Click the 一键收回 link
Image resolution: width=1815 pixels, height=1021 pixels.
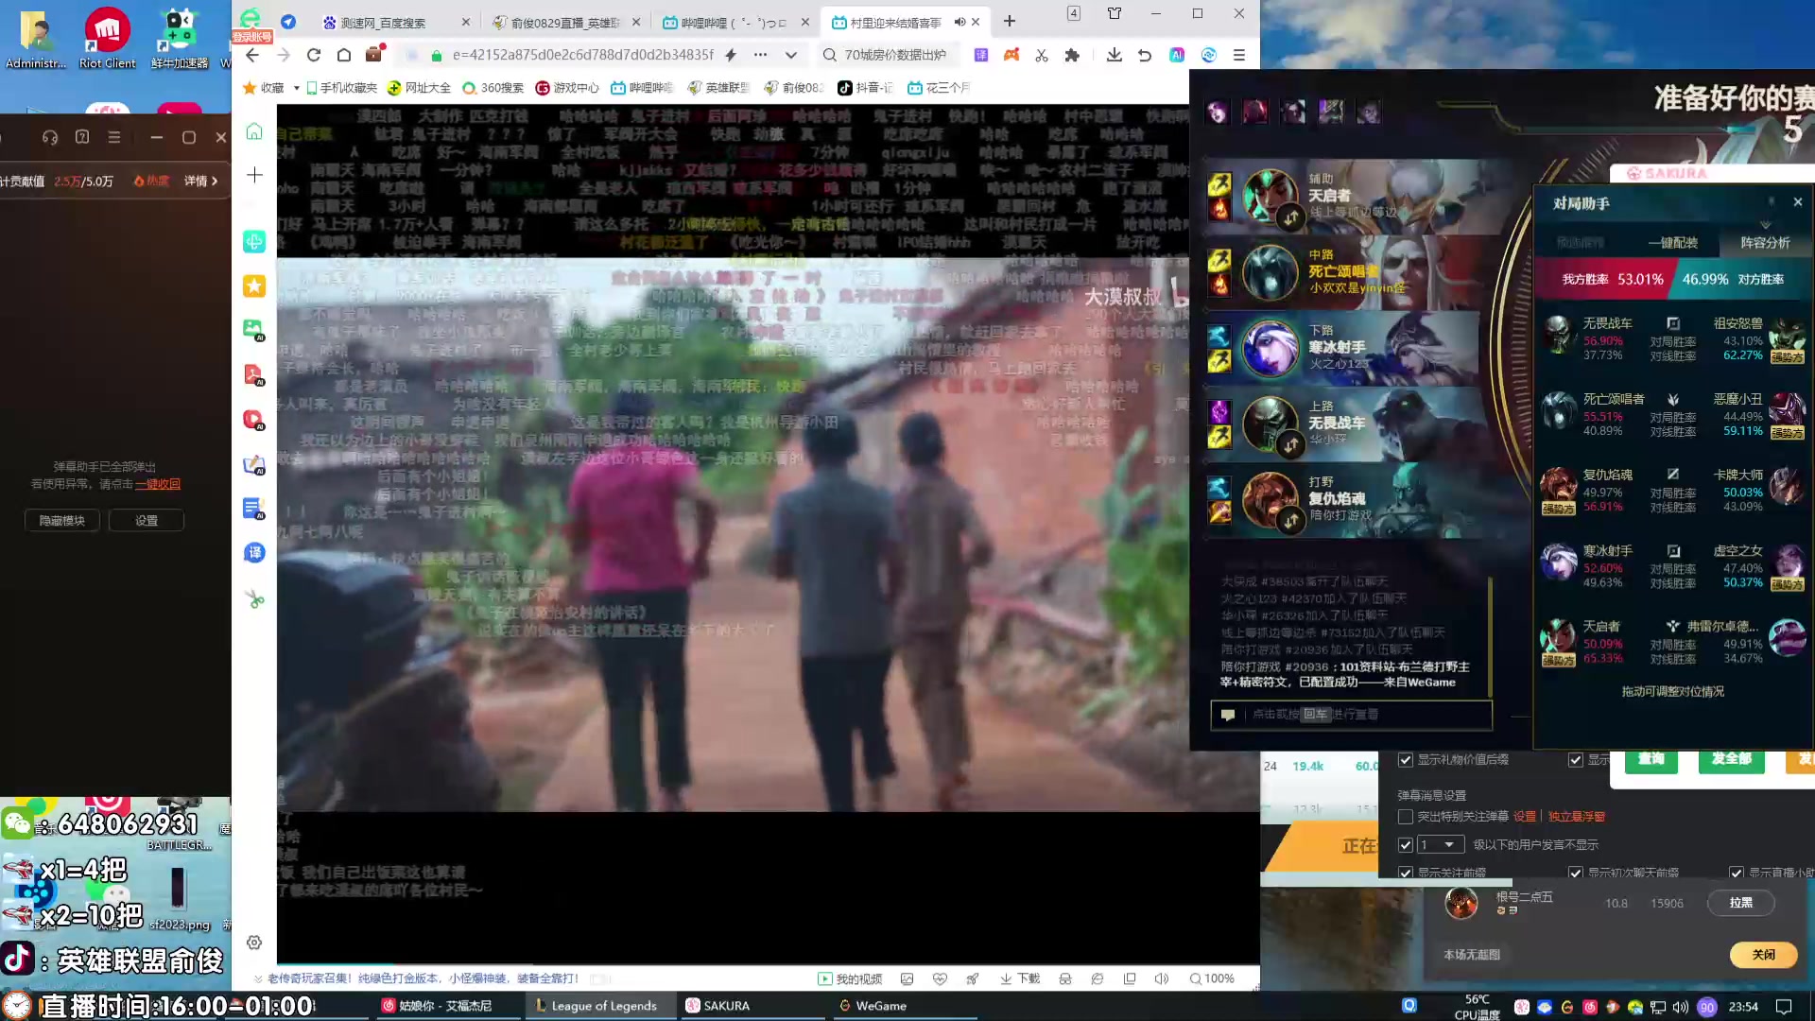(158, 484)
